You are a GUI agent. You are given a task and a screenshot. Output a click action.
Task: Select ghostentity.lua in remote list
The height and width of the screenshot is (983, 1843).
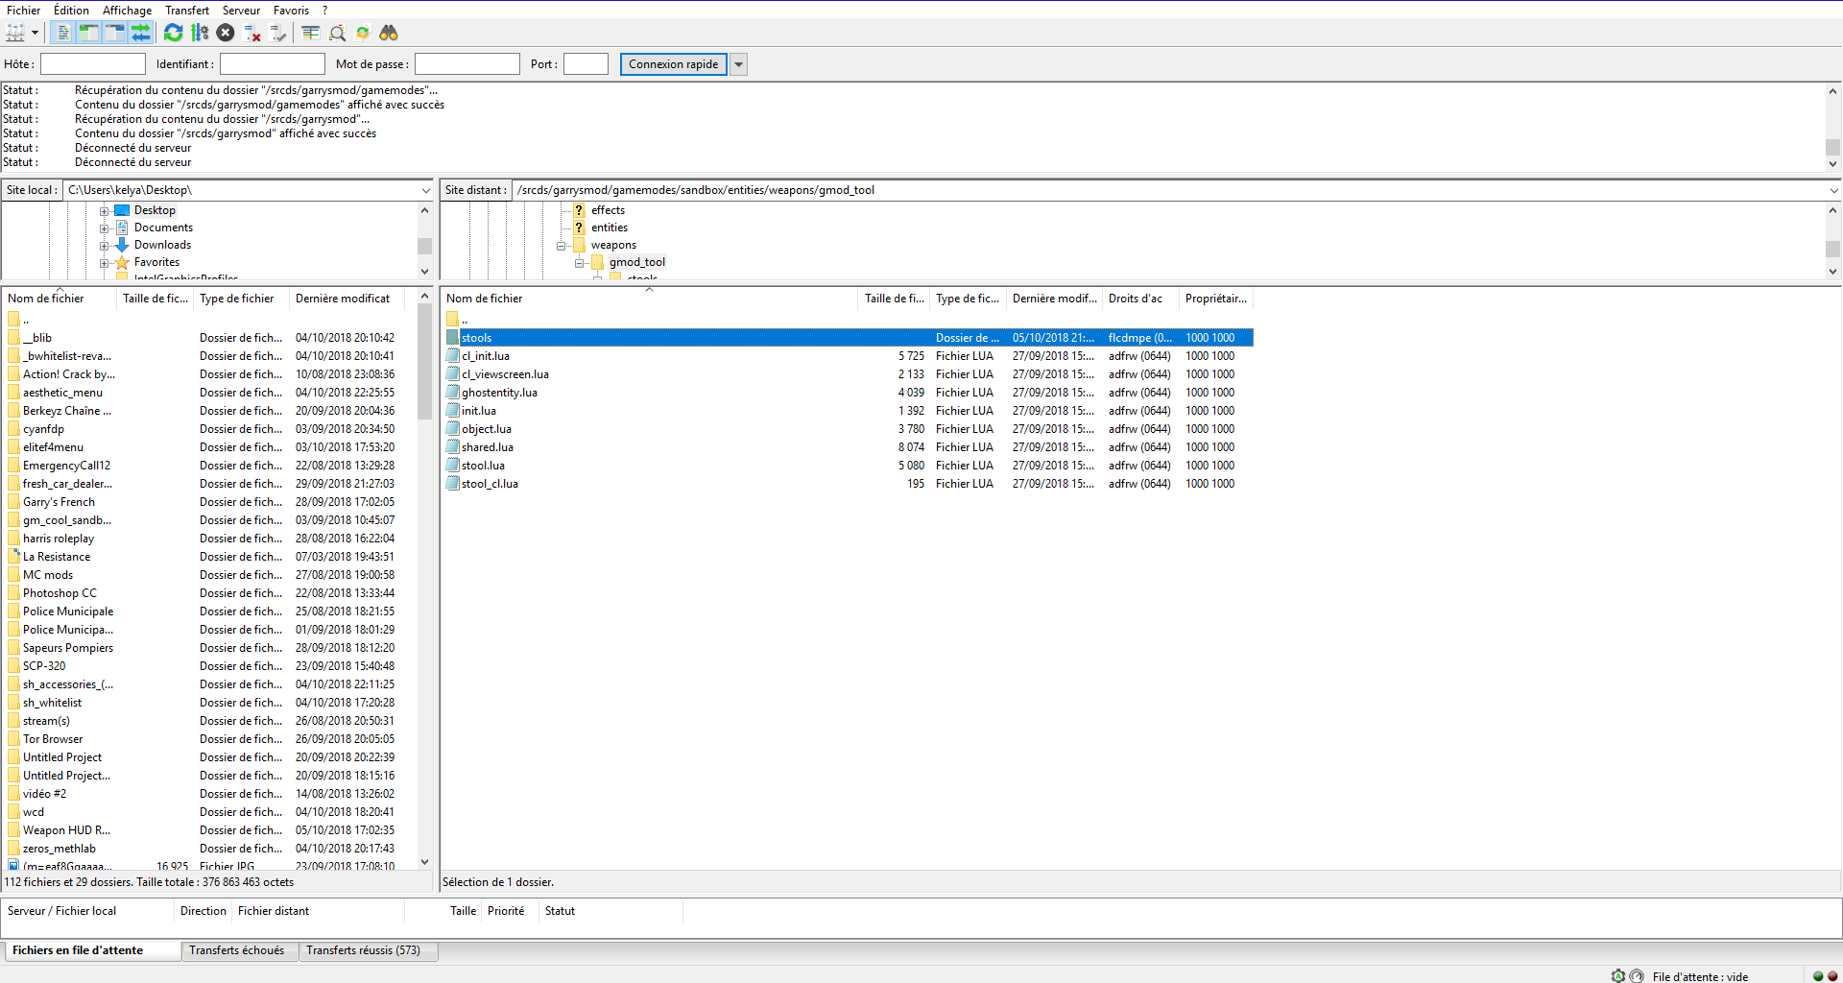click(x=499, y=393)
